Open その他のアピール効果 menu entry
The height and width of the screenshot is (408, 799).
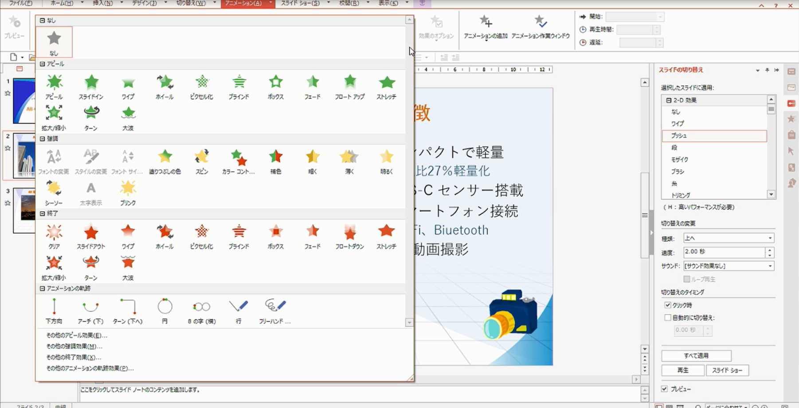point(77,335)
